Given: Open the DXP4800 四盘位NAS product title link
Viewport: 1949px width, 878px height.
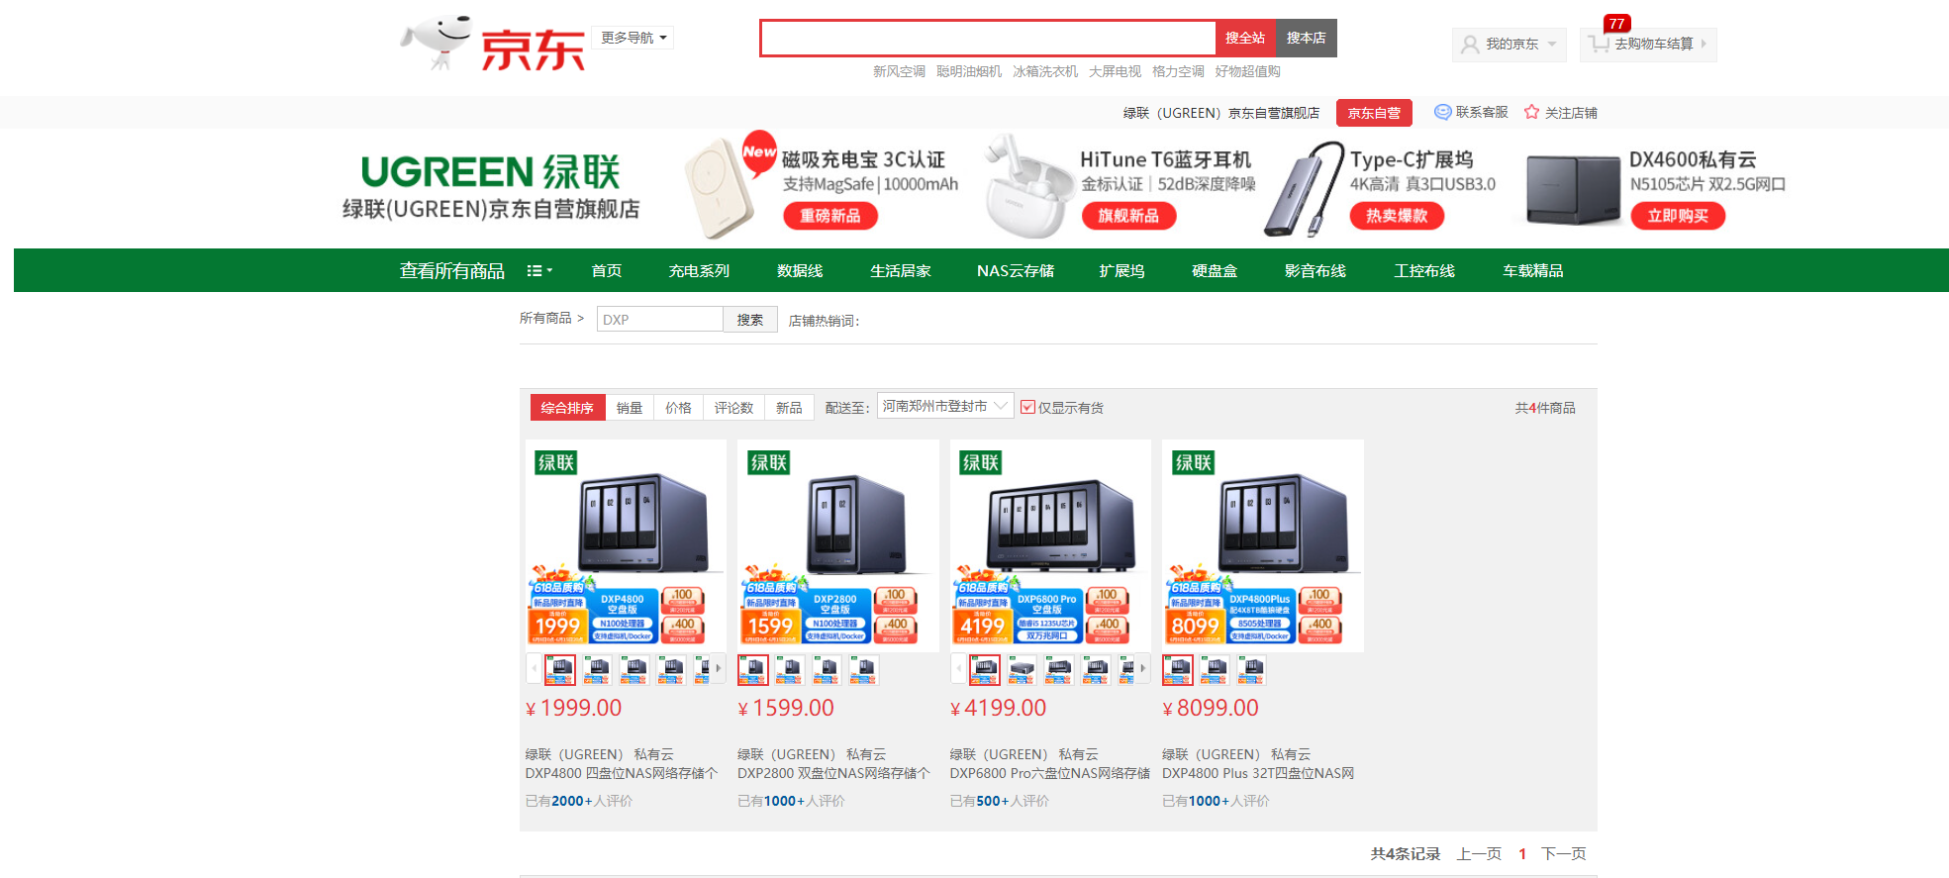Looking at the screenshot, I should click(x=622, y=763).
